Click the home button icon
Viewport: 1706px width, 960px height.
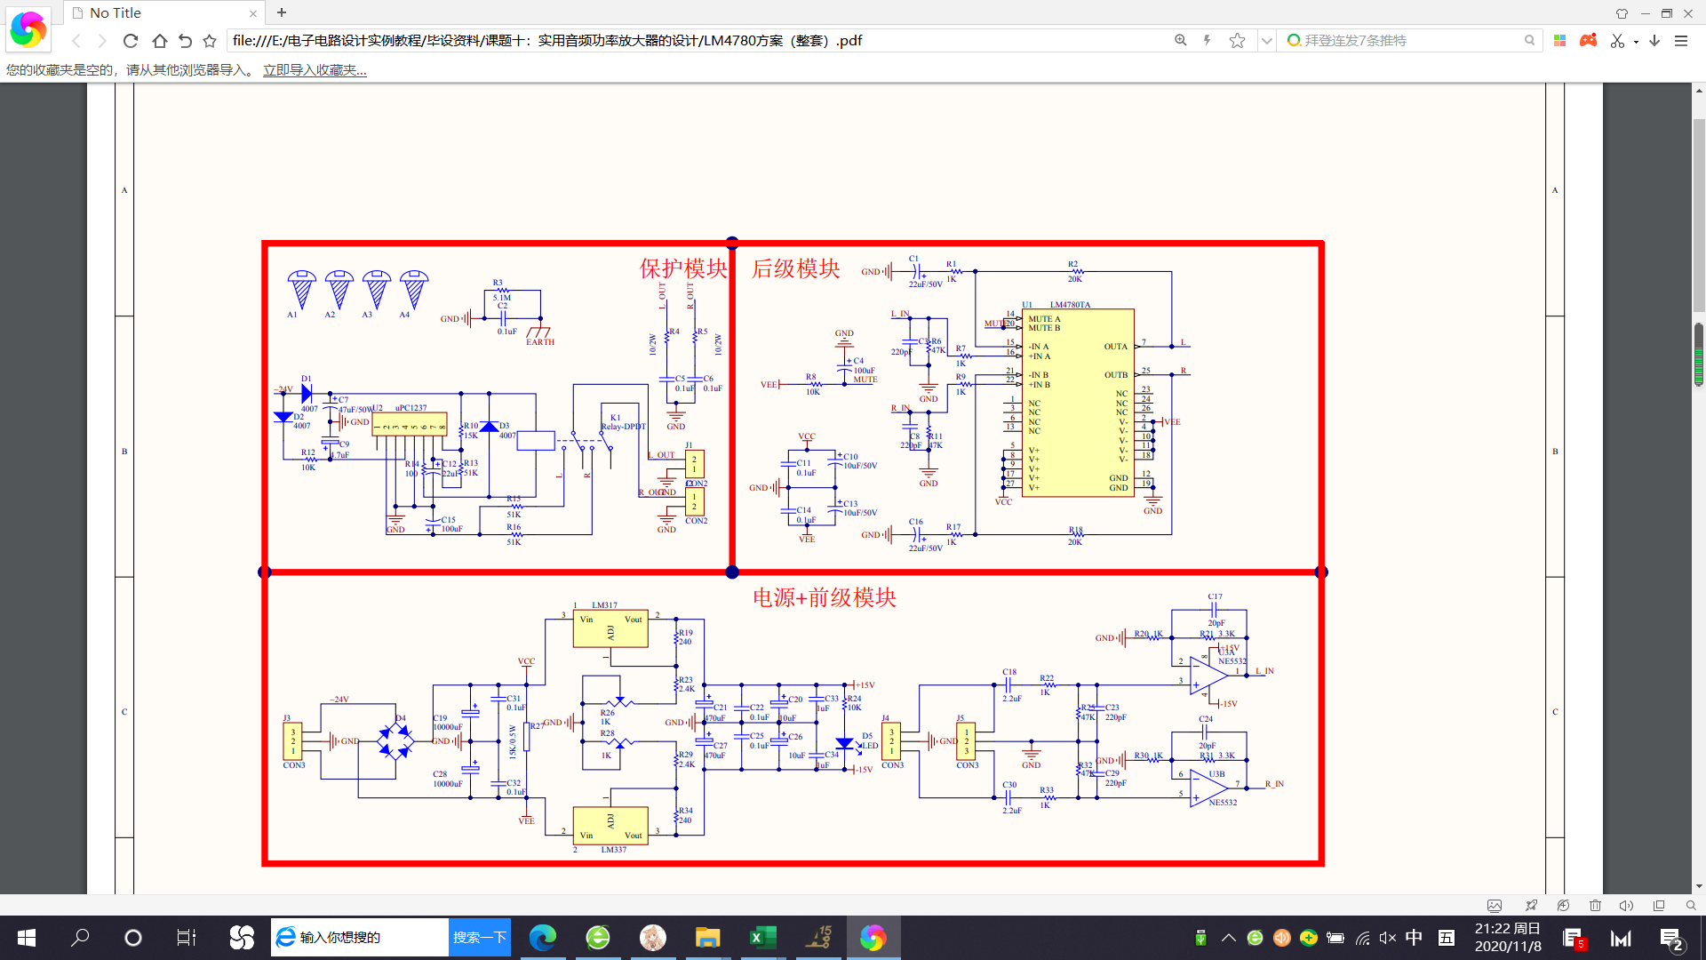coord(159,41)
